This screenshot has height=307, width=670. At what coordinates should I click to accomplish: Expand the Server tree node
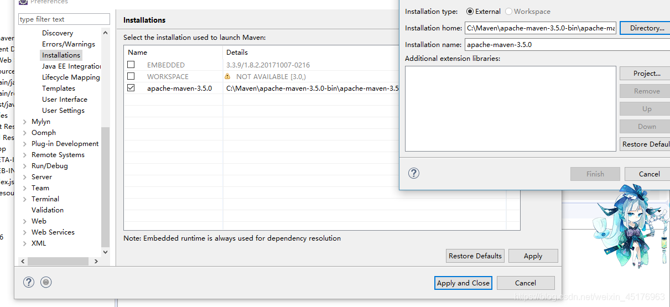[x=24, y=177]
